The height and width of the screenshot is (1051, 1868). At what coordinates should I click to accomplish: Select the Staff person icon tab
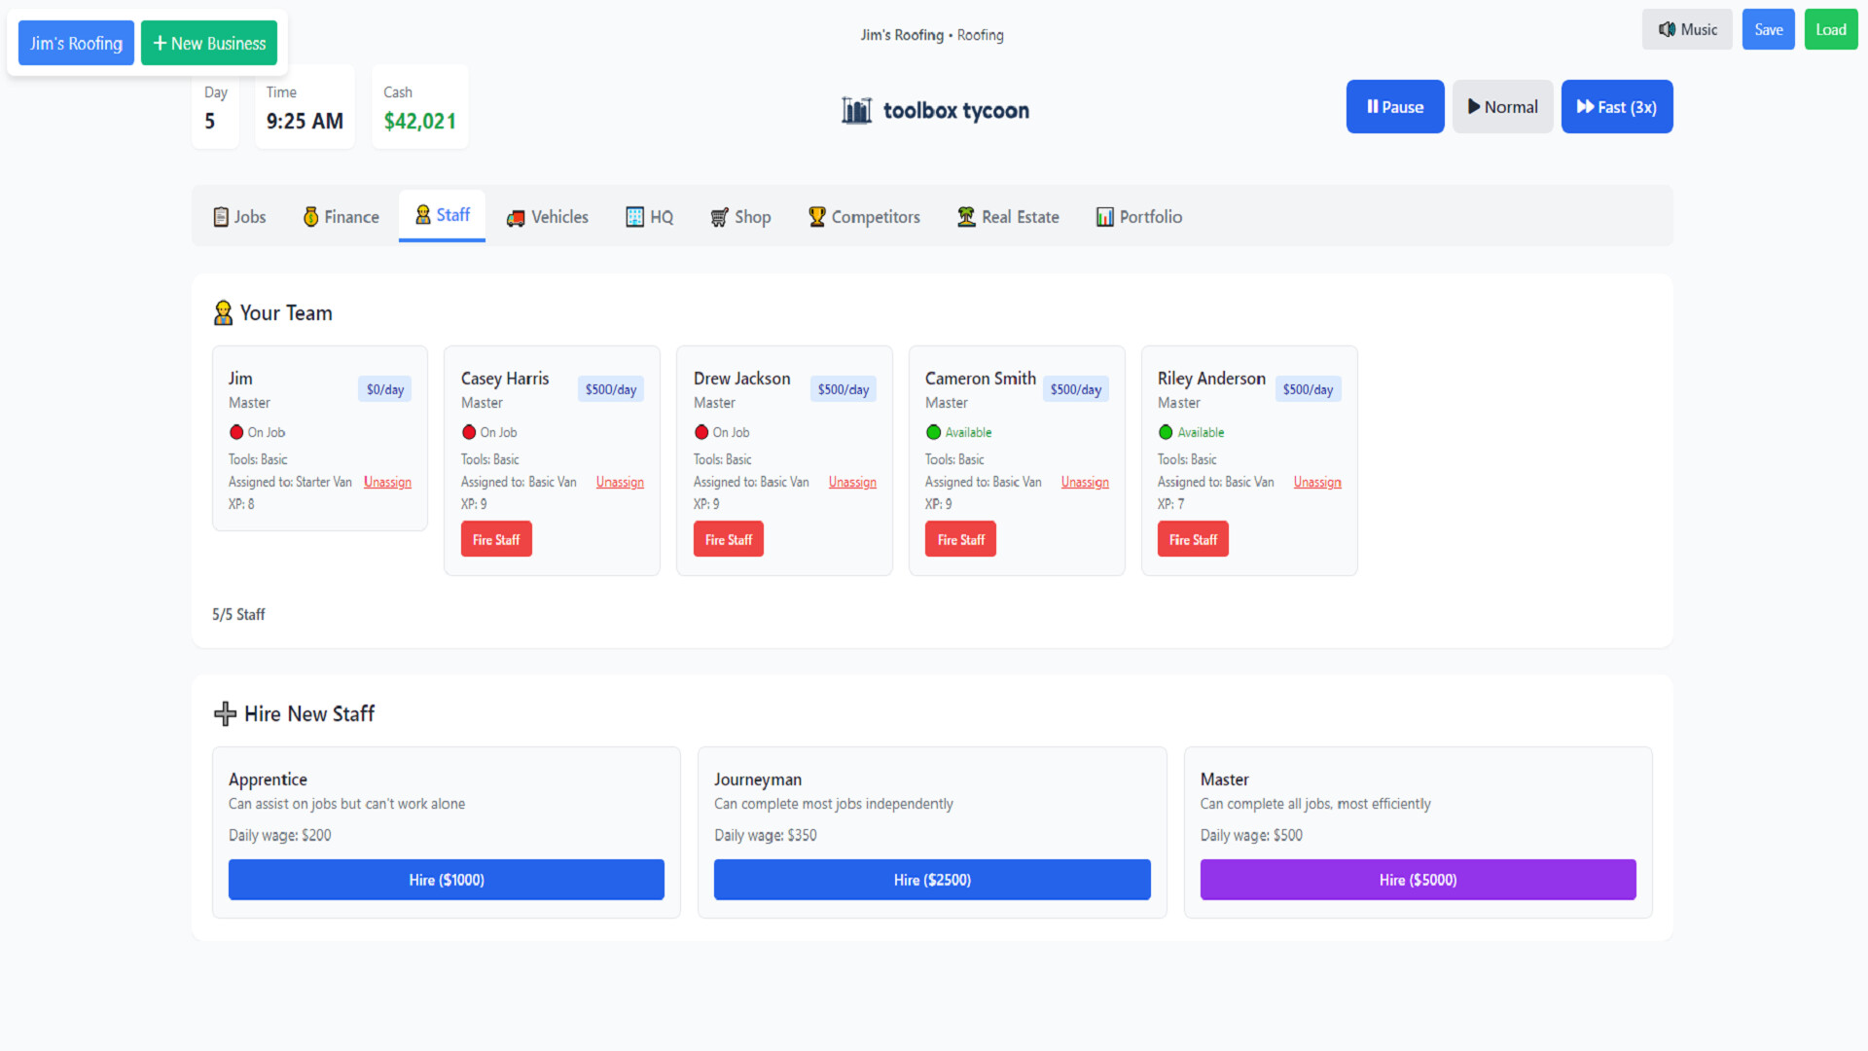[423, 216]
